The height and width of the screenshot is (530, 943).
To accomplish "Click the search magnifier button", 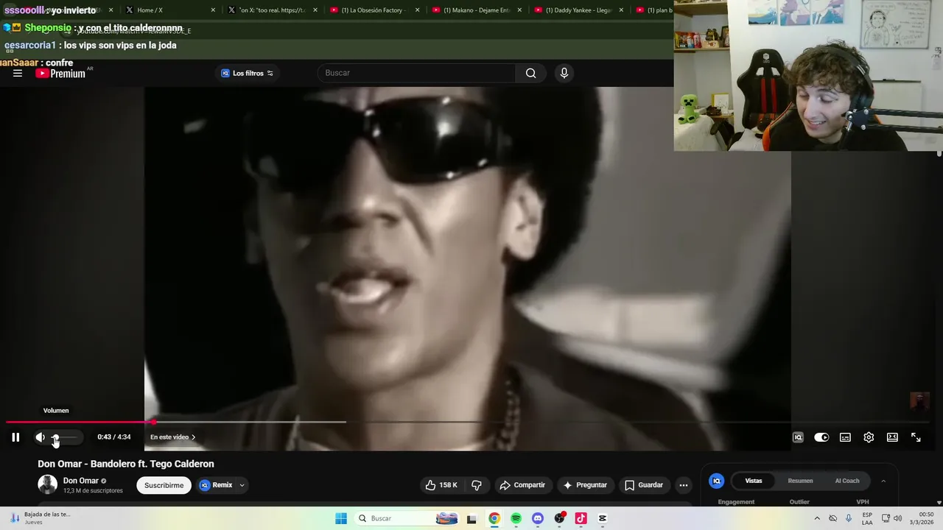I will tap(530, 73).
